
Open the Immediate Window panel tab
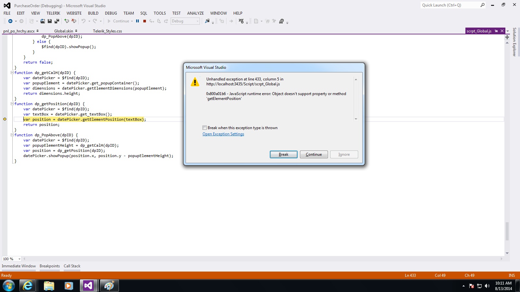19,266
